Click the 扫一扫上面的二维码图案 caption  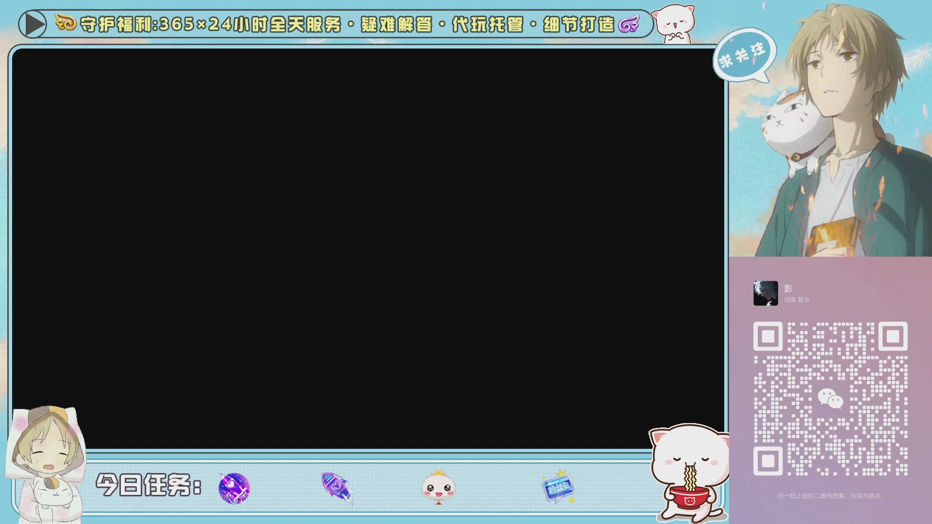[831, 496]
